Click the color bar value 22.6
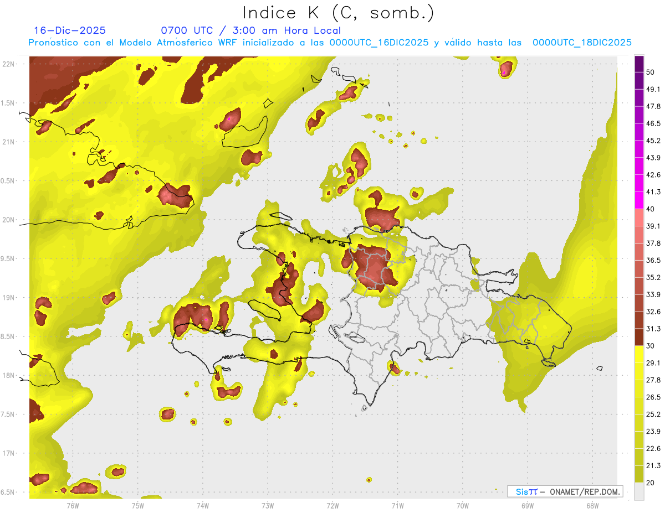This screenshot has width=665, height=513. [x=653, y=449]
